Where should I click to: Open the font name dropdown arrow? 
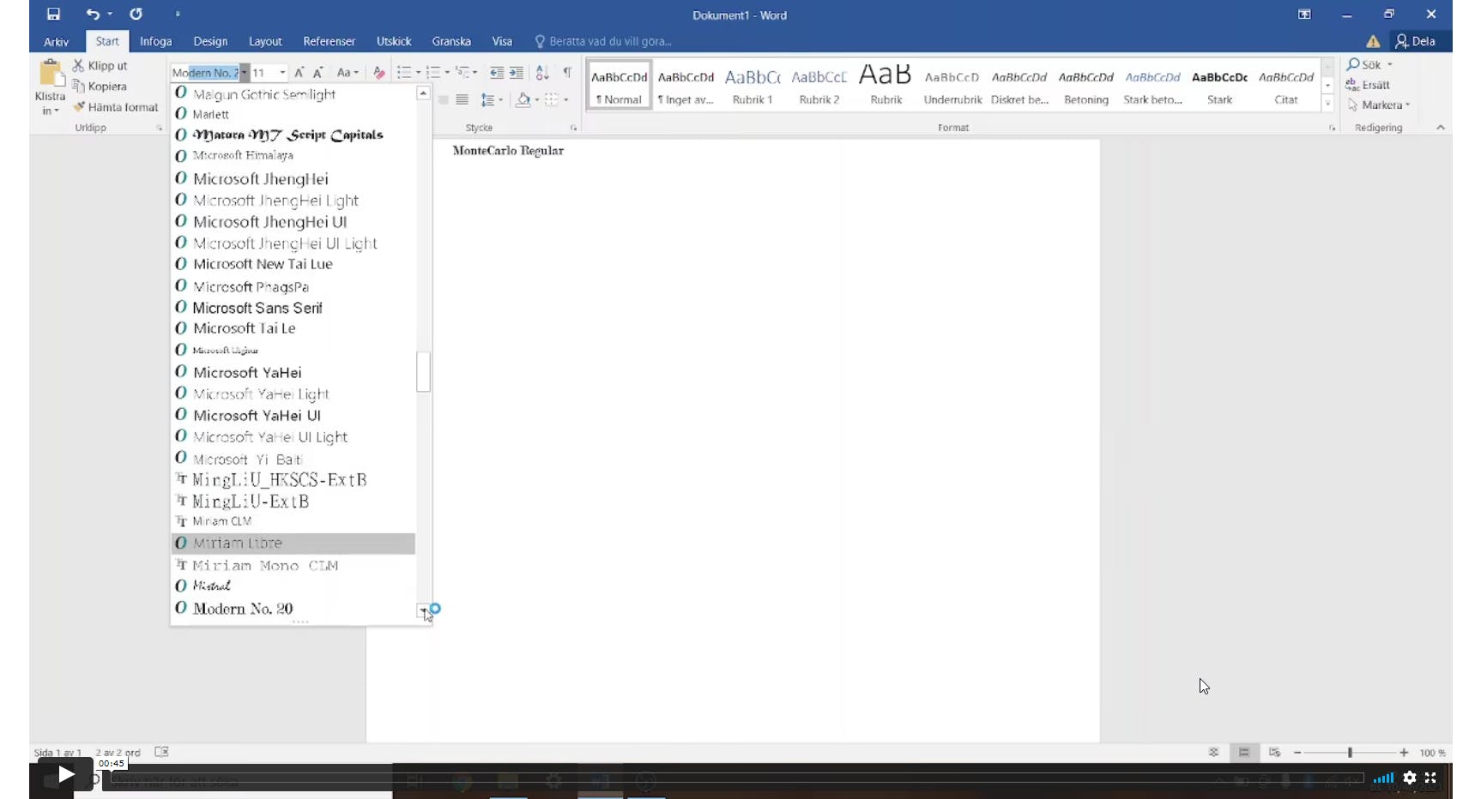pos(245,73)
